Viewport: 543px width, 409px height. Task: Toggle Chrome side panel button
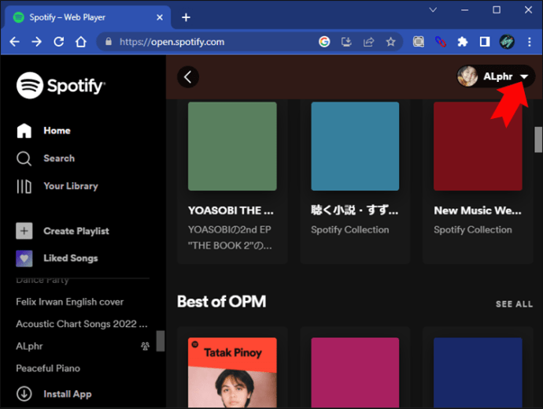click(485, 42)
